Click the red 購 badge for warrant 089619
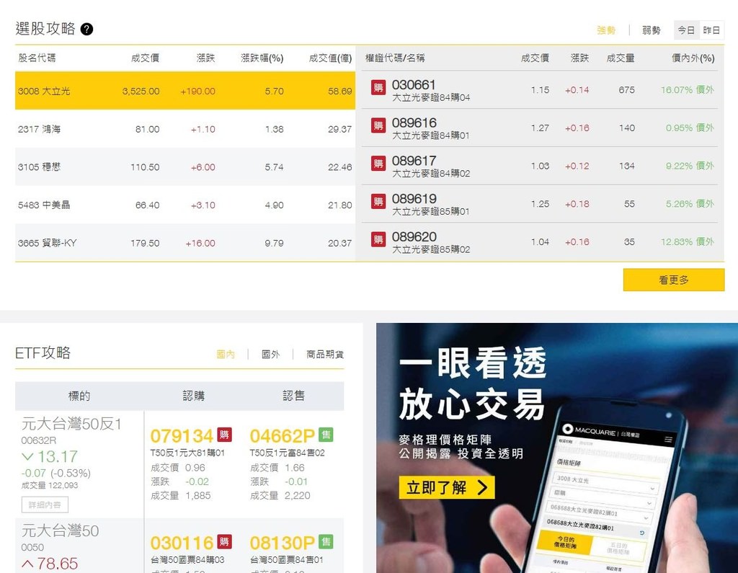 point(378,202)
